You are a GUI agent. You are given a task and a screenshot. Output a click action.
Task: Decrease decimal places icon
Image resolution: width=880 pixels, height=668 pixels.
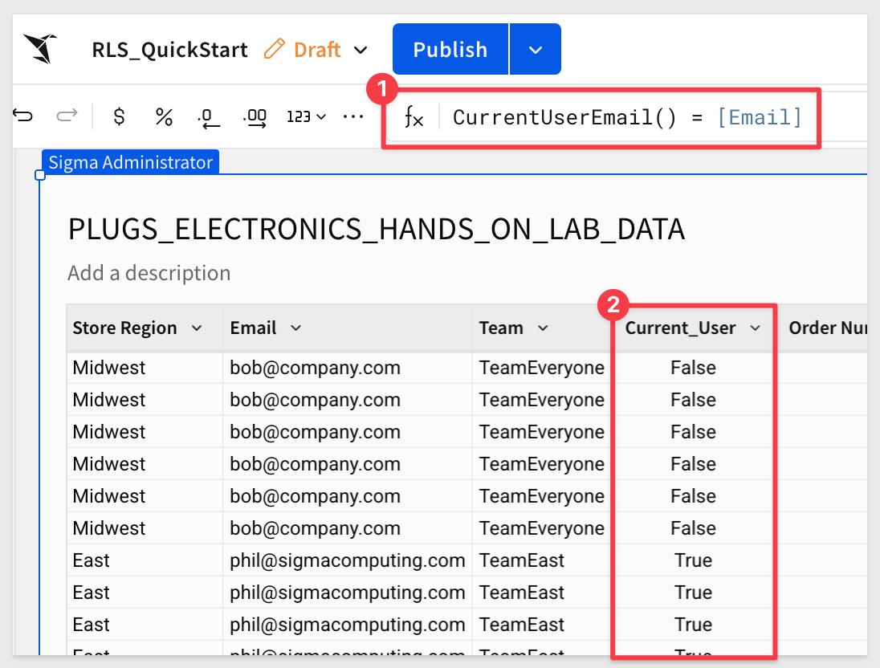click(x=208, y=118)
